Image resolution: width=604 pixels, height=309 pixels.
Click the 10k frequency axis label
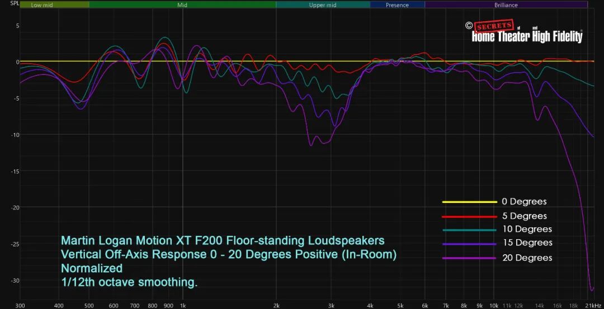coord(493,305)
